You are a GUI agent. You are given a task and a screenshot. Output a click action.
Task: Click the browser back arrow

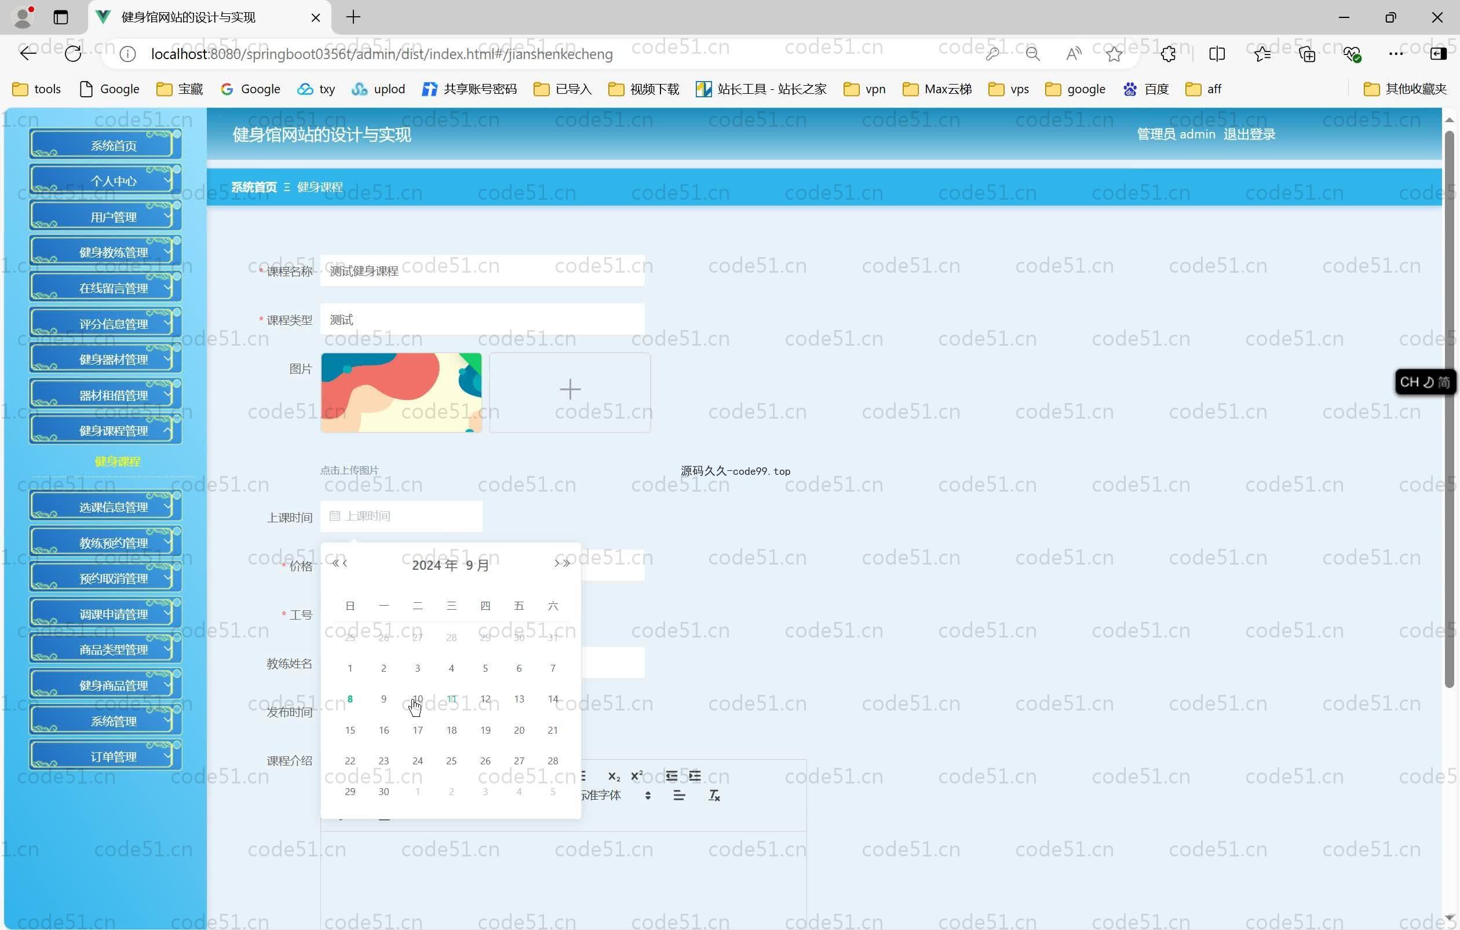point(28,54)
